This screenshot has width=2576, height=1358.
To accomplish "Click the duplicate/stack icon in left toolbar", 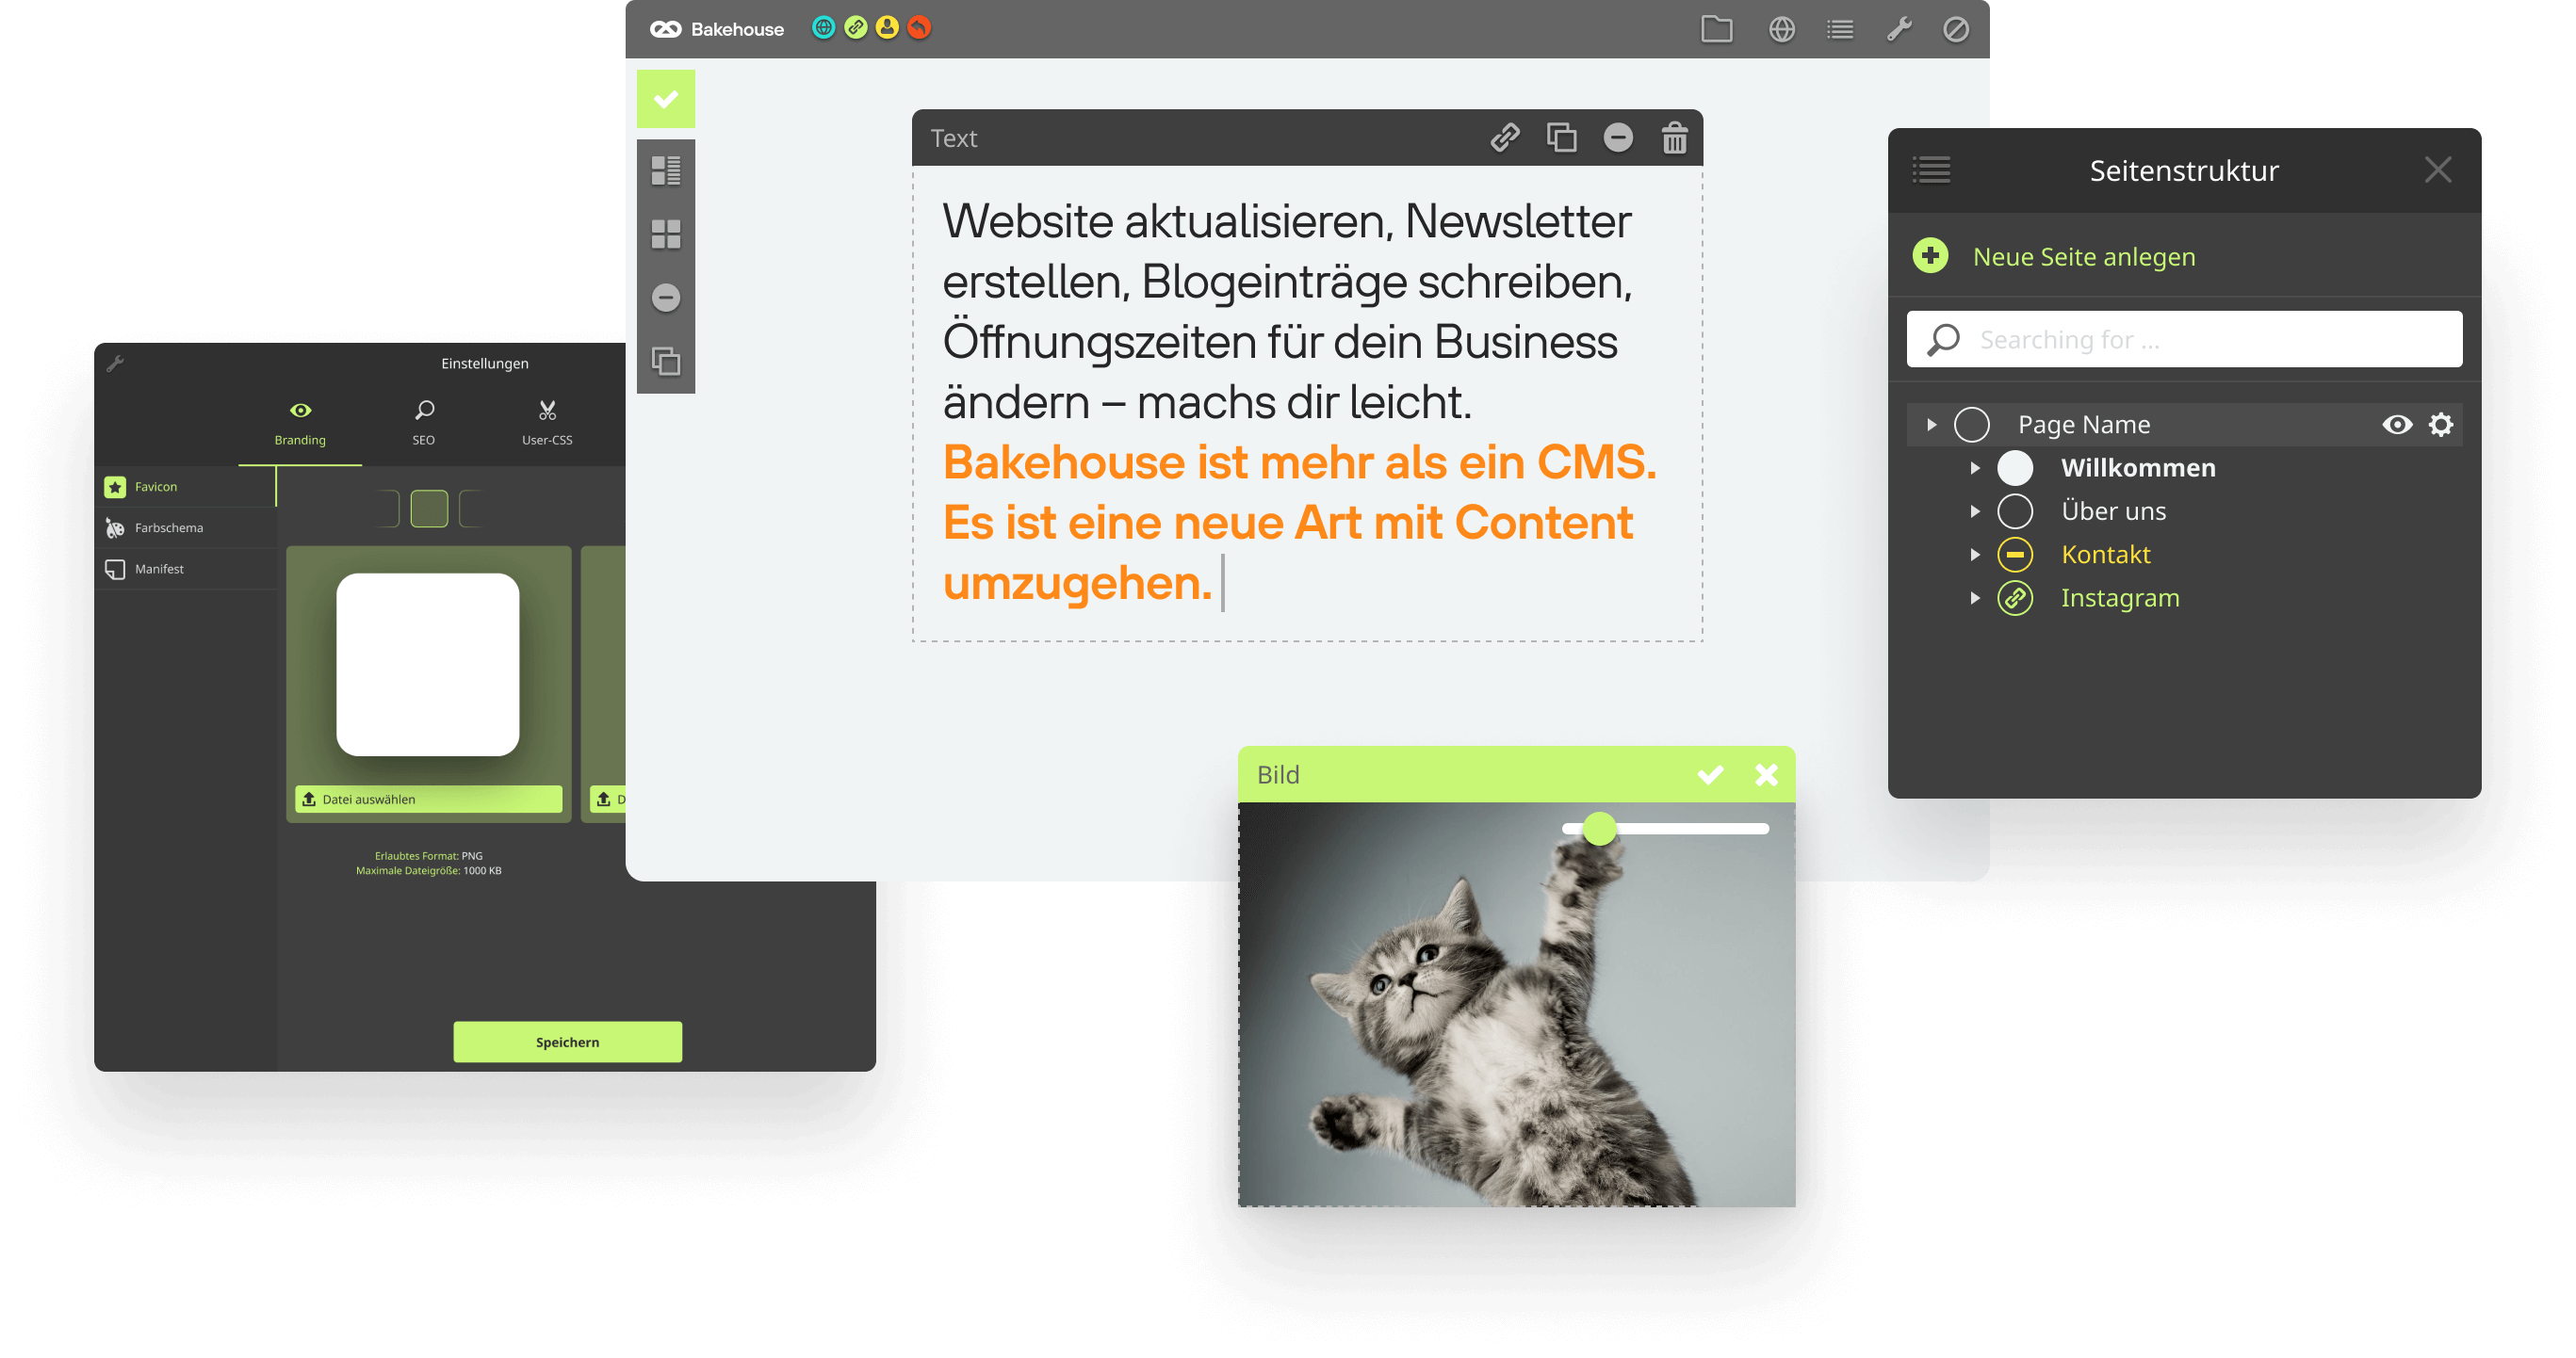I will point(668,360).
